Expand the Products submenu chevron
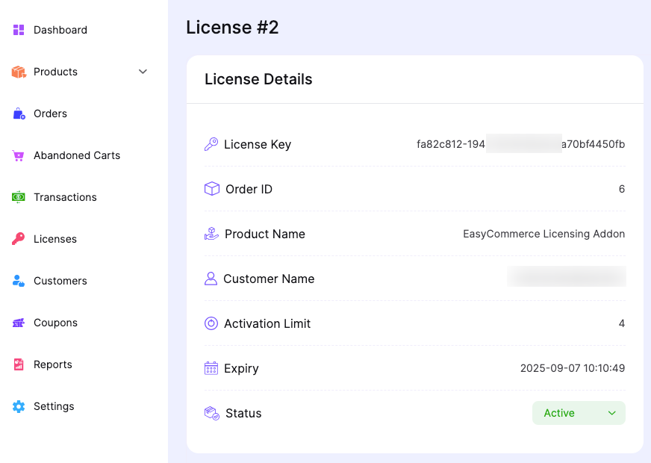This screenshot has width=651, height=463. point(143,72)
